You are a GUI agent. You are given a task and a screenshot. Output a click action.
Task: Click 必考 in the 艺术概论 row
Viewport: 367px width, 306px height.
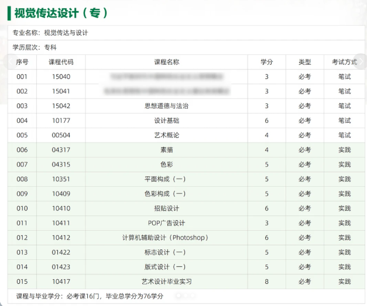pyautogui.click(x=305, y=135)
